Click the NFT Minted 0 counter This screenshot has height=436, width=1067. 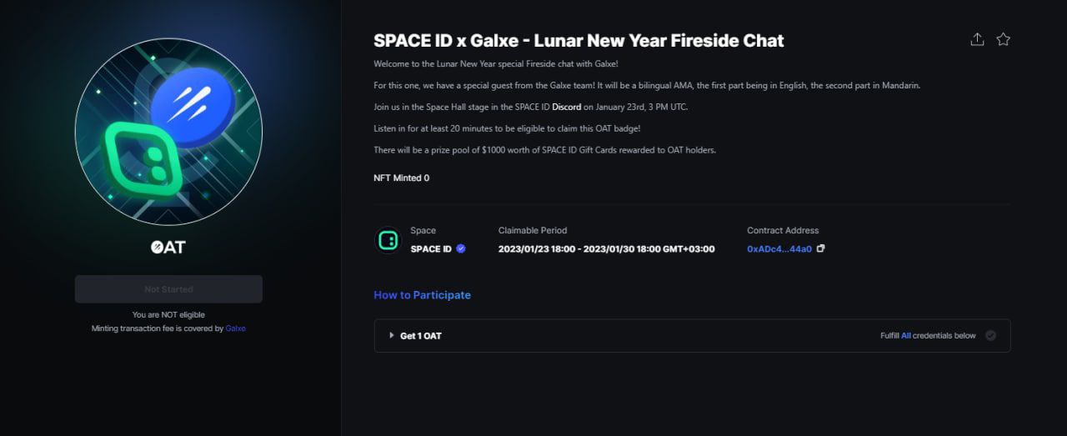pos(401,178)
